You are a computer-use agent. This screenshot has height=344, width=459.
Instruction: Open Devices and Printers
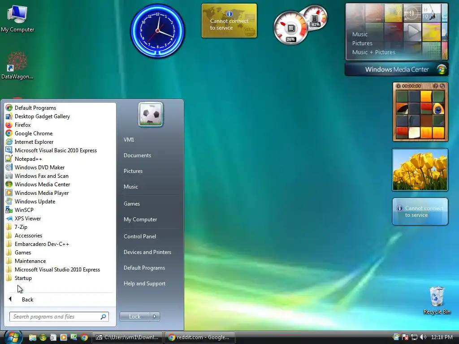click(147, 252)
